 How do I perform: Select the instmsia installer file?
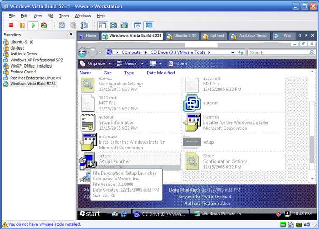(x=234, y=122)
